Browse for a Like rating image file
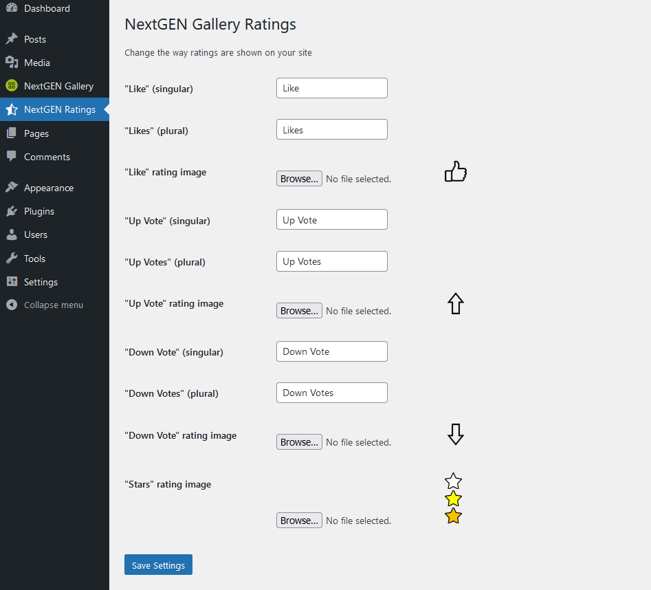651x590 pixels. tap(299, 179)
